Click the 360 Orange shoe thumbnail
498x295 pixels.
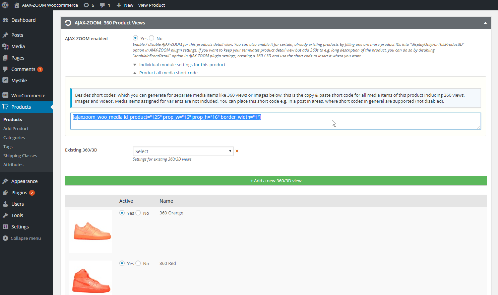(x=90, y=231)
